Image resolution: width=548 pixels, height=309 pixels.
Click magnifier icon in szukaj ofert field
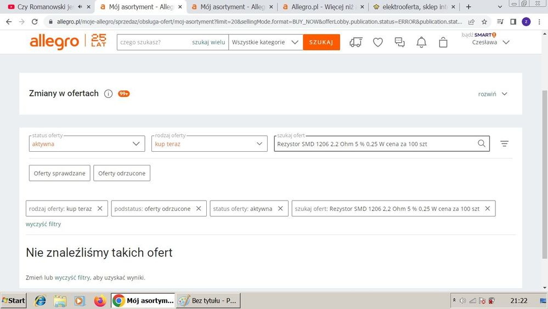tap(482, 144)
